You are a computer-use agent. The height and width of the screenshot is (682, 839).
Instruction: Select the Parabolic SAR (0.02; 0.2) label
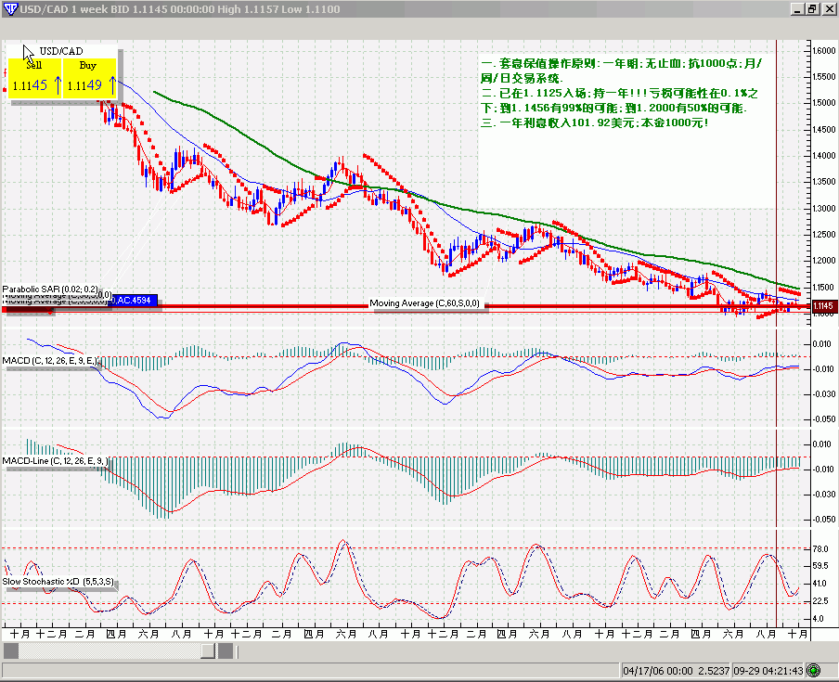(50, 289)
